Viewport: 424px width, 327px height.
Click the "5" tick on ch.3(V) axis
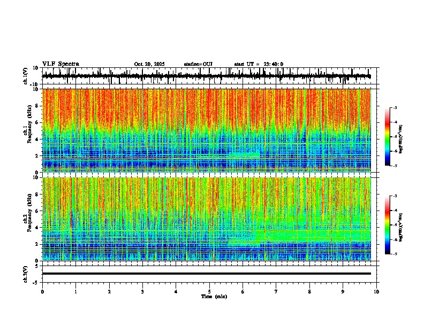click(x=37, y=266)
